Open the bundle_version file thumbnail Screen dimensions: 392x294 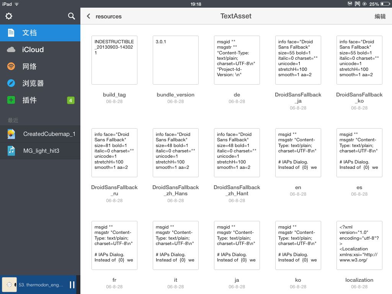(x=175, y=60)
